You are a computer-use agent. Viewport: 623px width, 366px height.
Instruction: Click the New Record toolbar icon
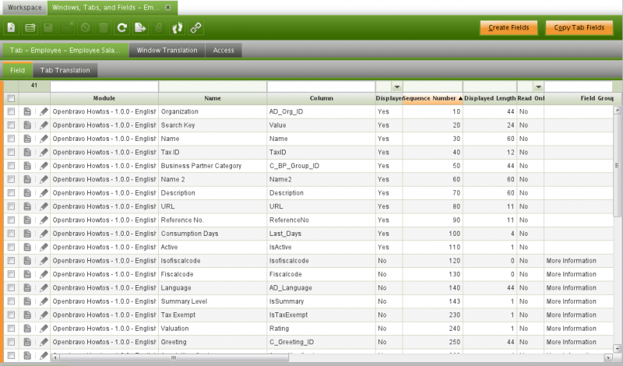click(11, 28)
